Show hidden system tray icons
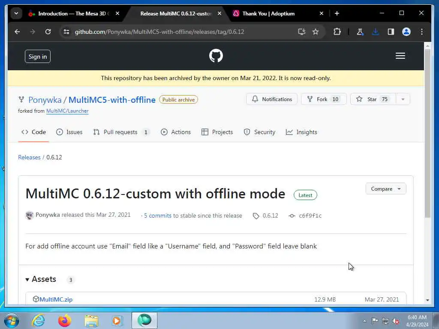Viewport: 439px width, 329px height. pyautogui.click(x=364, y=321)
